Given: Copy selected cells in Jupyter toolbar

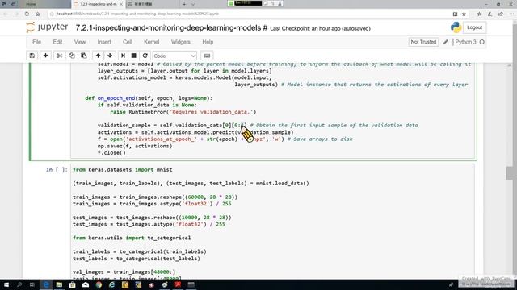Looking at the screenshot, I should 72,56.
